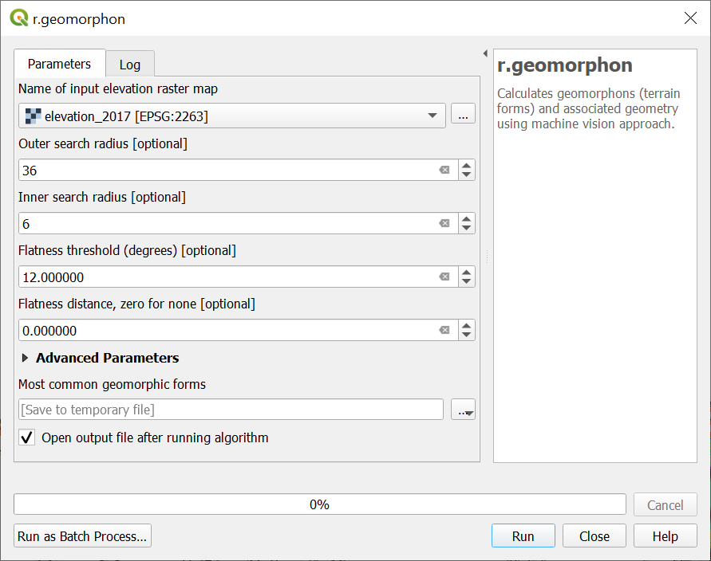Toggle Open output file after running algorithm
Screen dimensions: 711x561
coord(28,437)
